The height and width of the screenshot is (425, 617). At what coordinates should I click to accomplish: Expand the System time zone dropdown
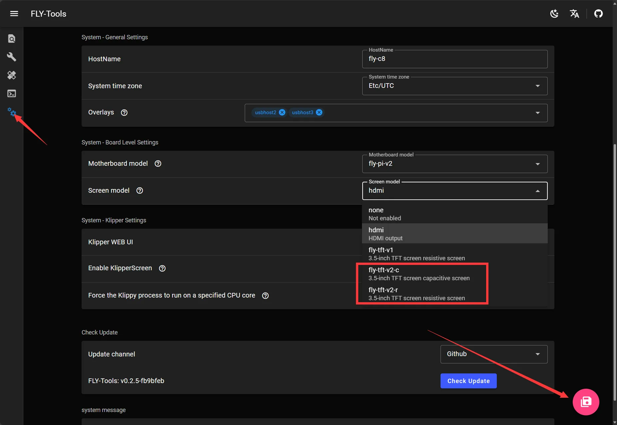click(x=455, y=86)
